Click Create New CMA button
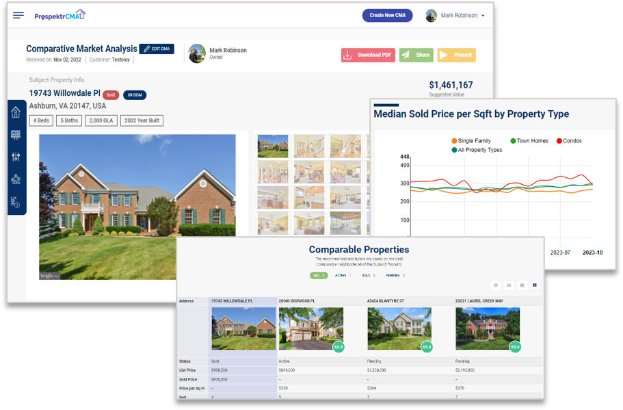623x410 pixels. click(387, 16)
